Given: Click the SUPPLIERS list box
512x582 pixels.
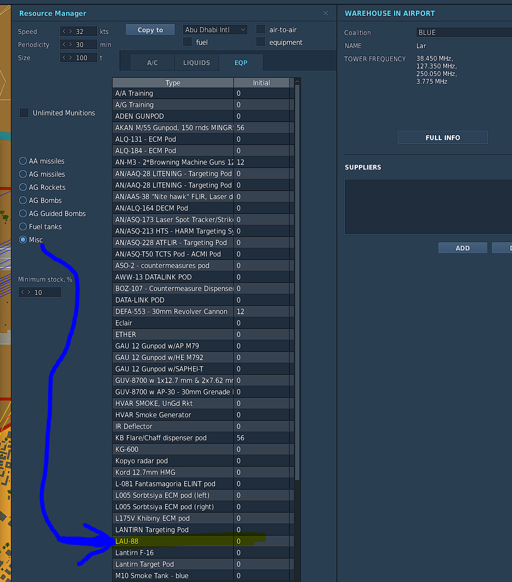Looking at the screenshot, I should pos(428,207).
